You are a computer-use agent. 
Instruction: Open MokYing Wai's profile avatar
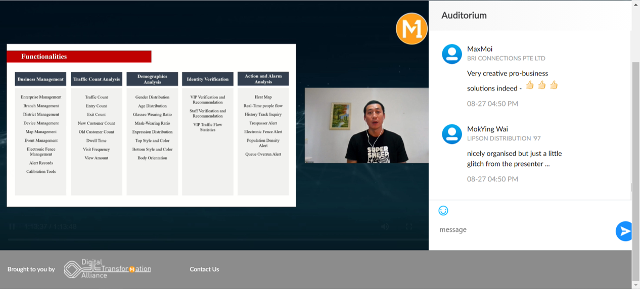click(452, 134)
